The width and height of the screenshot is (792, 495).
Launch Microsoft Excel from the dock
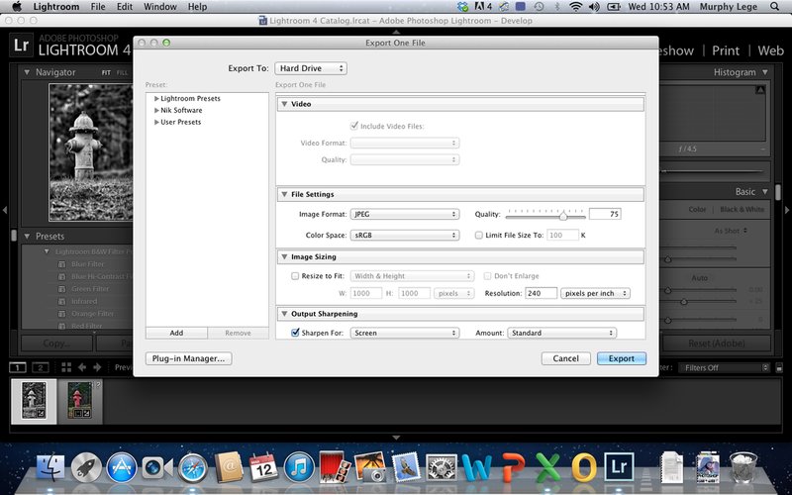pos(548,467)
